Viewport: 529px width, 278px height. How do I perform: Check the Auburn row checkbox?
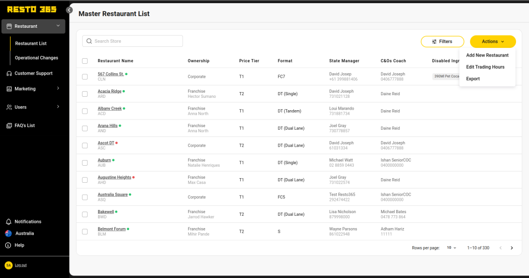click(x=85, y=163)
